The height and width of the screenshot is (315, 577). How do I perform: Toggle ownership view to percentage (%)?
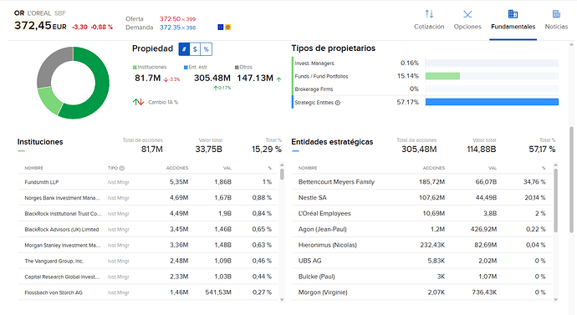coord(207,49)
